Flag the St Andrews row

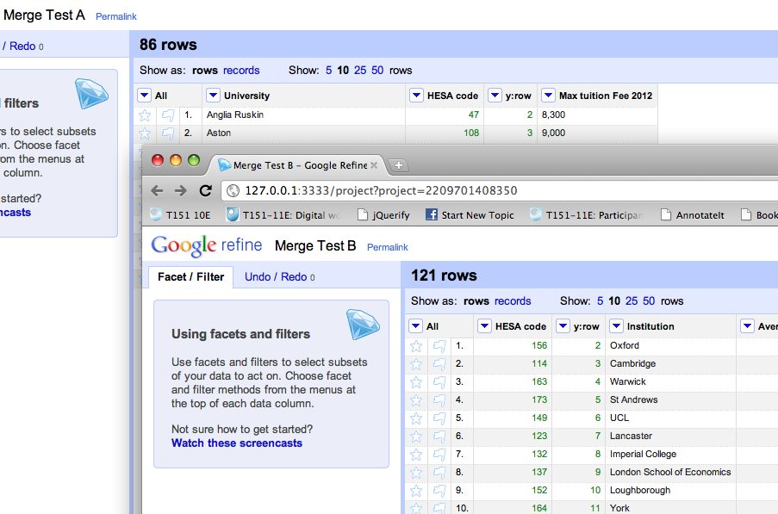click(439, 400)
